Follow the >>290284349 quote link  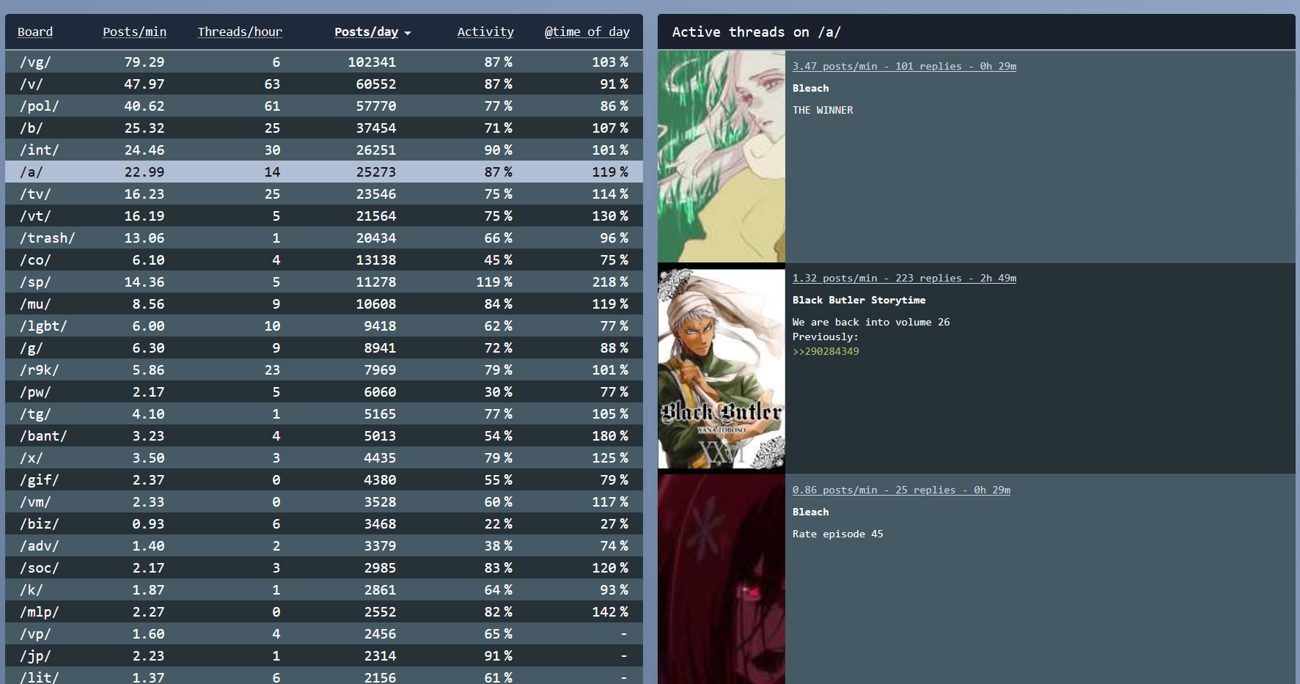pyautogui.click(x=826, y=351)
